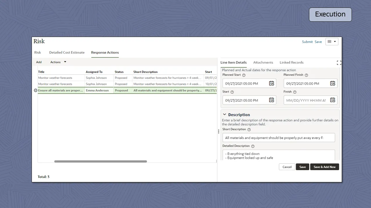Expand the details panel to full screen
The height and width of the screenshot is (208, 371).
point(339,62)
